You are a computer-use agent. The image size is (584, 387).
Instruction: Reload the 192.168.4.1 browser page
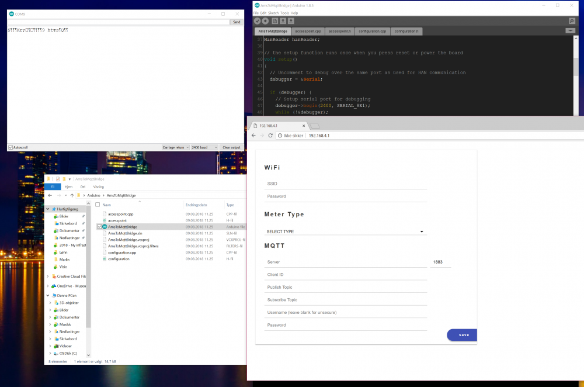click(x=270, y=136)
